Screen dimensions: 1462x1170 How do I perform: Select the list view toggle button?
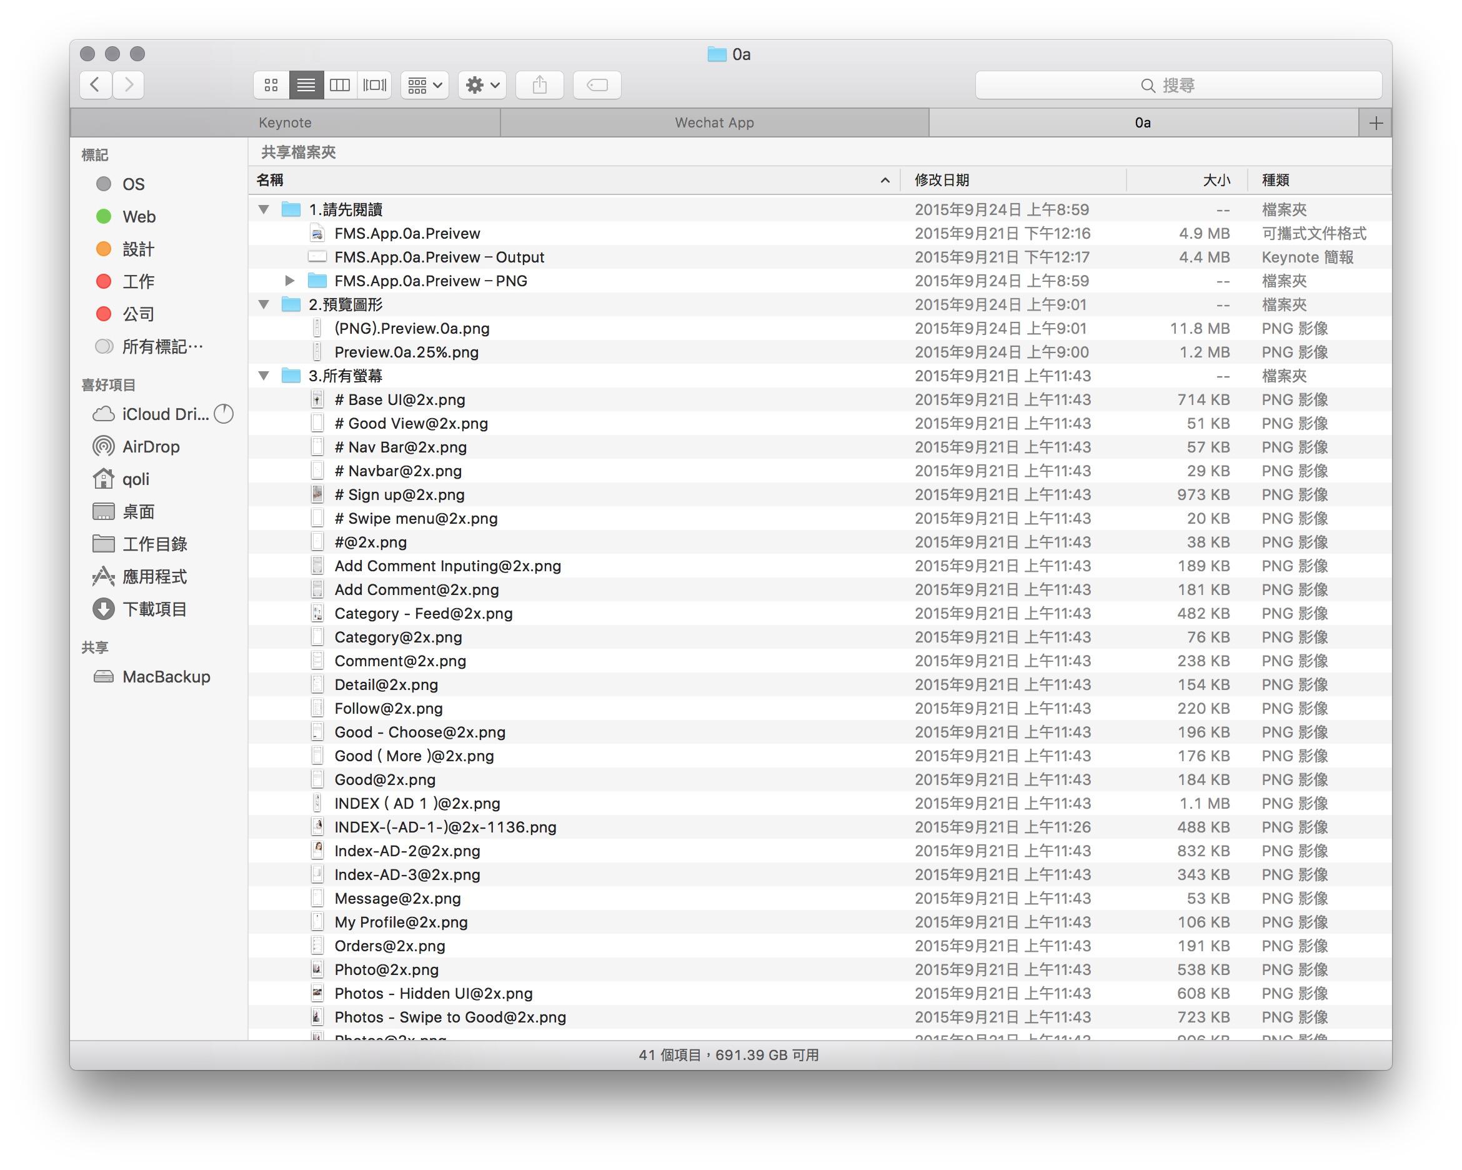tap(306, 85)
